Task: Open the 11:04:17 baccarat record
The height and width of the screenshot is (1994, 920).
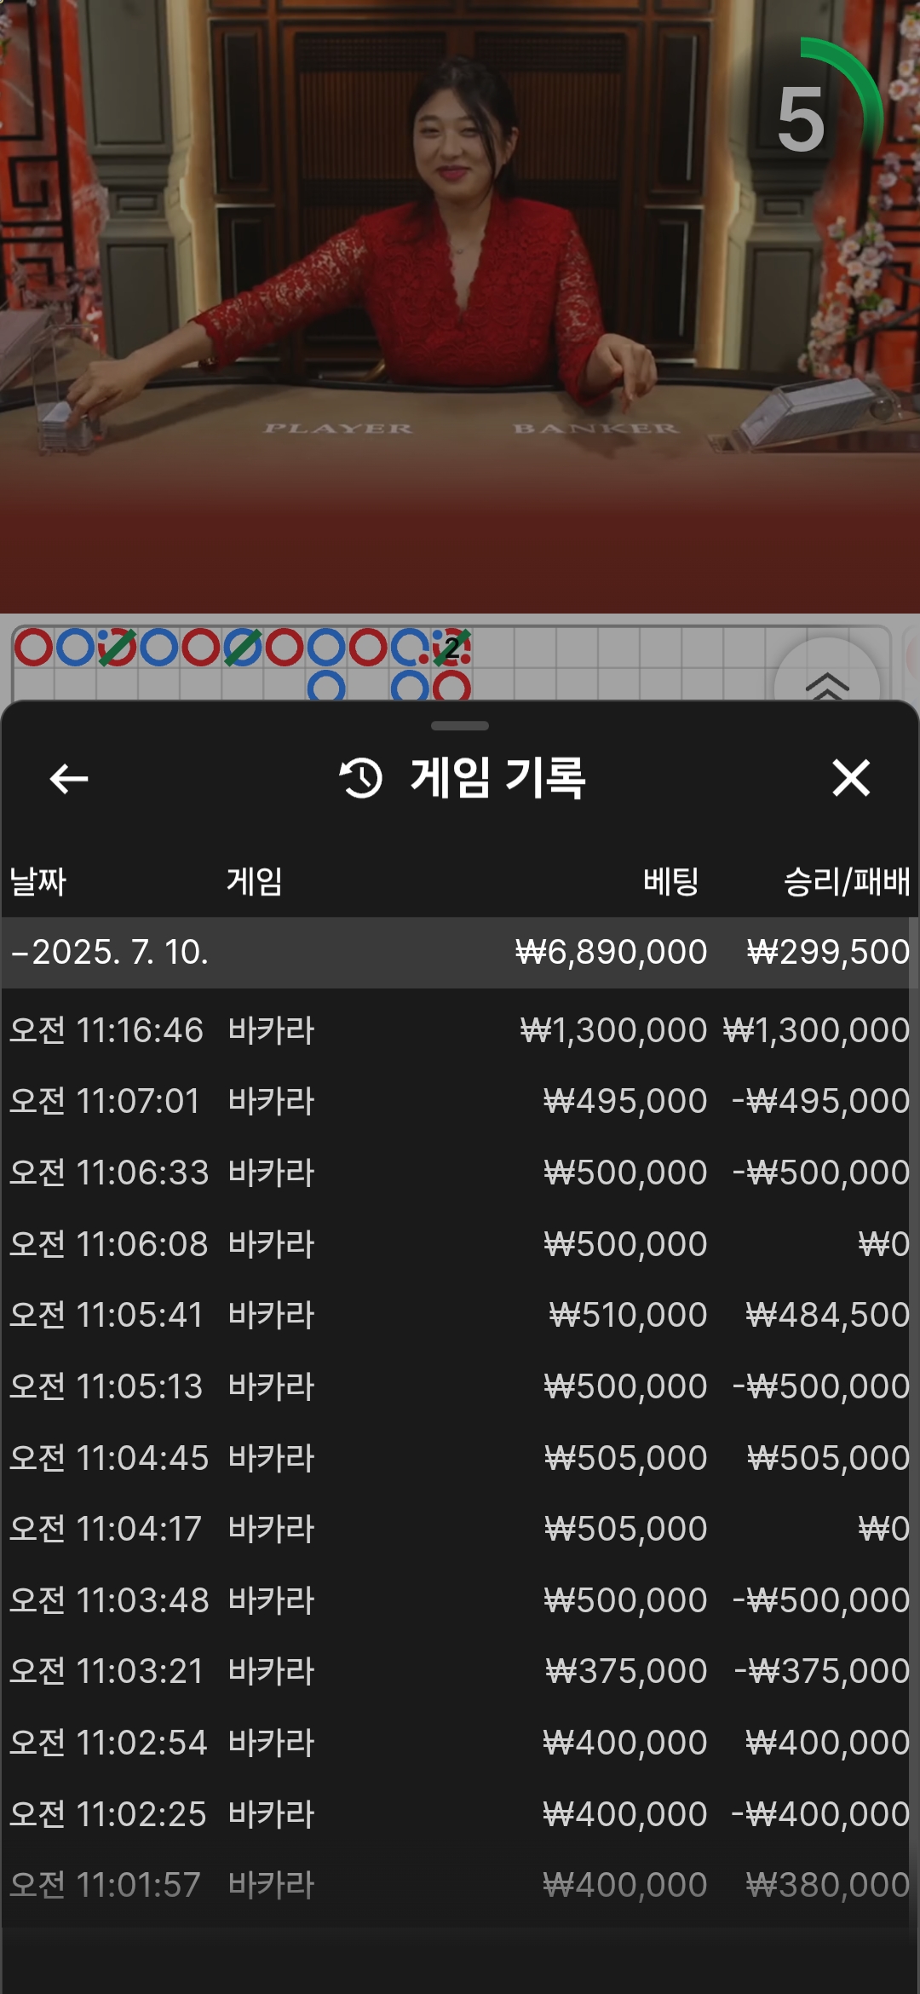Action: point(460,1529)
